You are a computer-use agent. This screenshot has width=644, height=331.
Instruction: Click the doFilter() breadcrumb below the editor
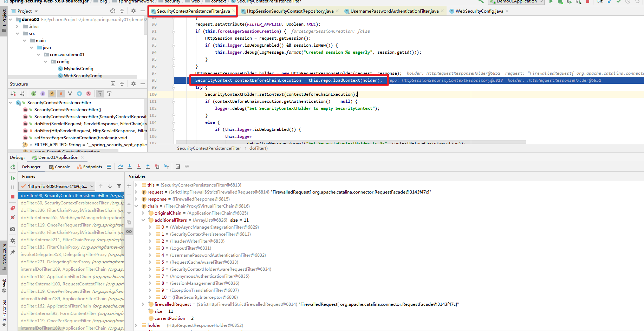click(258, 148)
